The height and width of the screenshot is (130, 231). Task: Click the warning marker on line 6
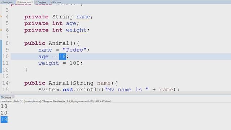pyautogui.click(x=1, y=30)
